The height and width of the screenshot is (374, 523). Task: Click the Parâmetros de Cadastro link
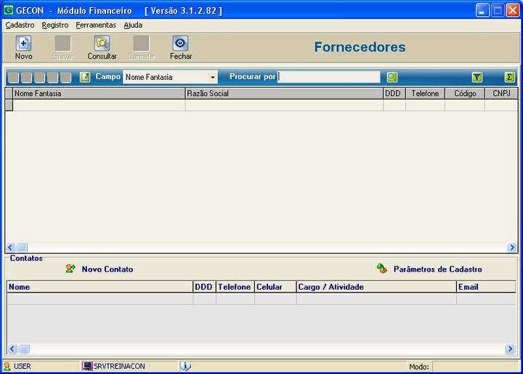[437, 269]
